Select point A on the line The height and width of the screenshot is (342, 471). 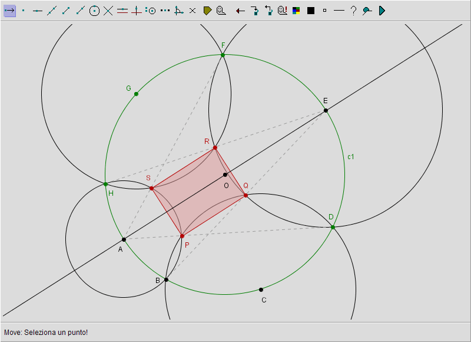point(124,239)
